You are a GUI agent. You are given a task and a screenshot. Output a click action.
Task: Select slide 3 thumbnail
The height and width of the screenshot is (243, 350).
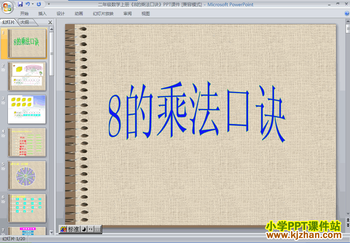[27, 109]
